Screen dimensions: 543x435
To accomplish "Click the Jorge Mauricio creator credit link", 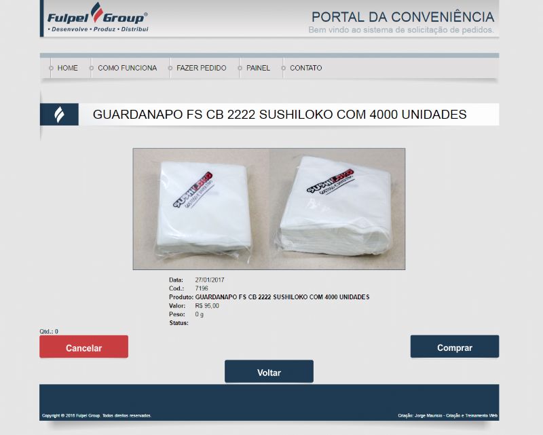I will pos(447,415).
